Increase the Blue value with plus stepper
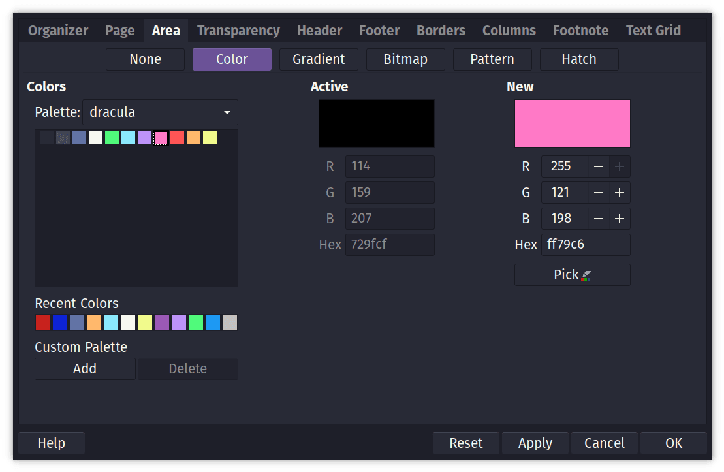724x472 pixels. click(619, 218)
